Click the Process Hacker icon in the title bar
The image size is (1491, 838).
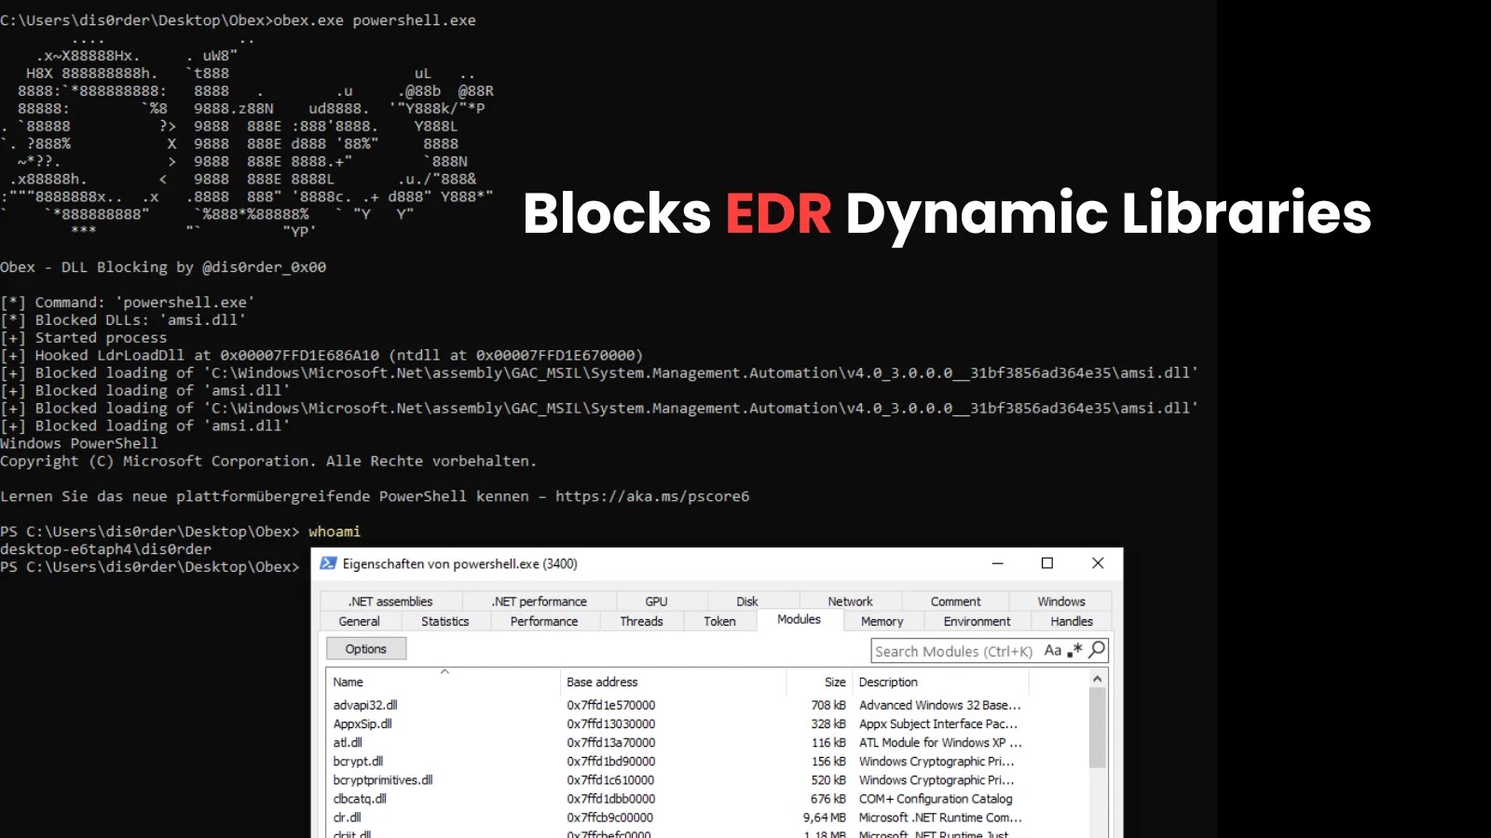click(327, 562)
